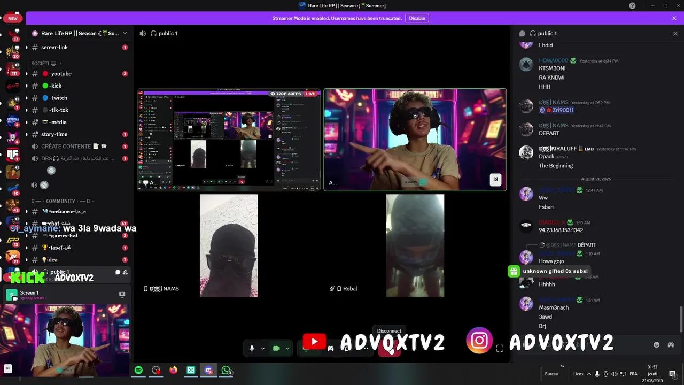Stop streaming icon beside Screen 1
The image size is (684, 385).
tap(122, 295)
